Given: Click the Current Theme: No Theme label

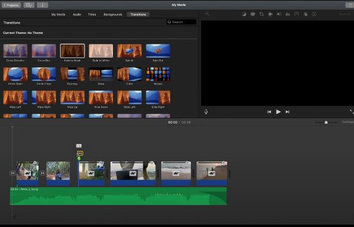Looking at the screenshot, I should [23, 33].
